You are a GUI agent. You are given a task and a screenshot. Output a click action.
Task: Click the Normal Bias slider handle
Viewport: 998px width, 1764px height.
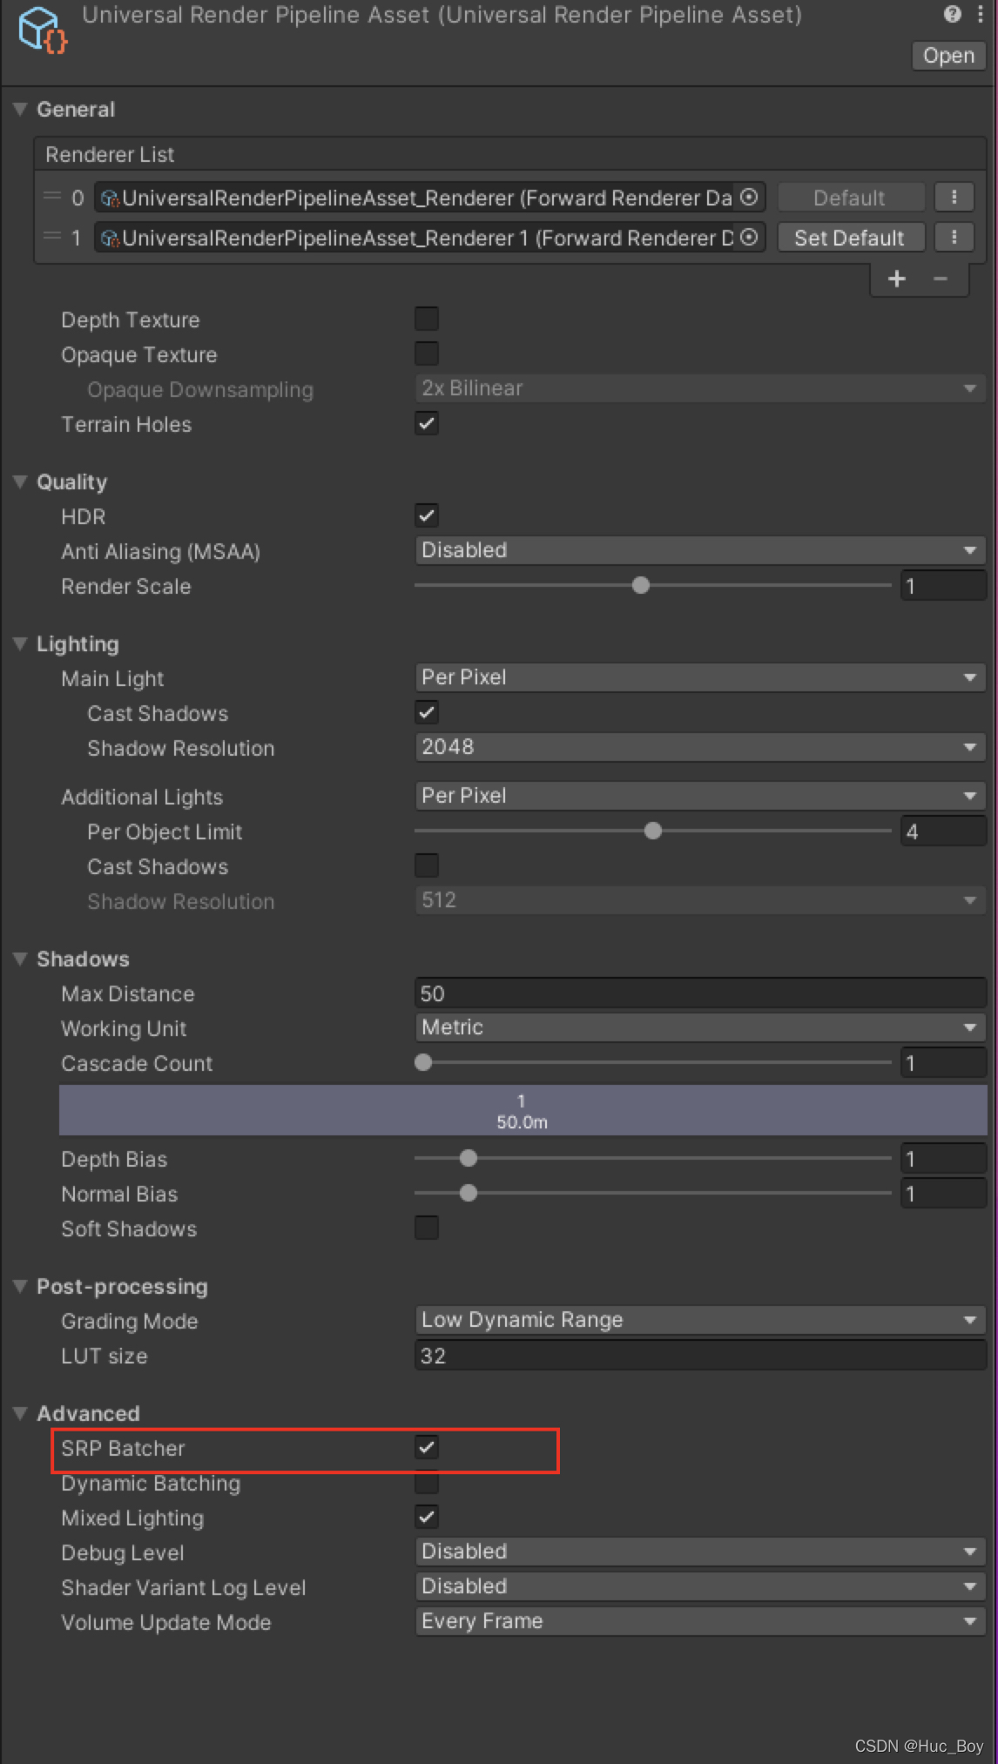(469, 1193)
